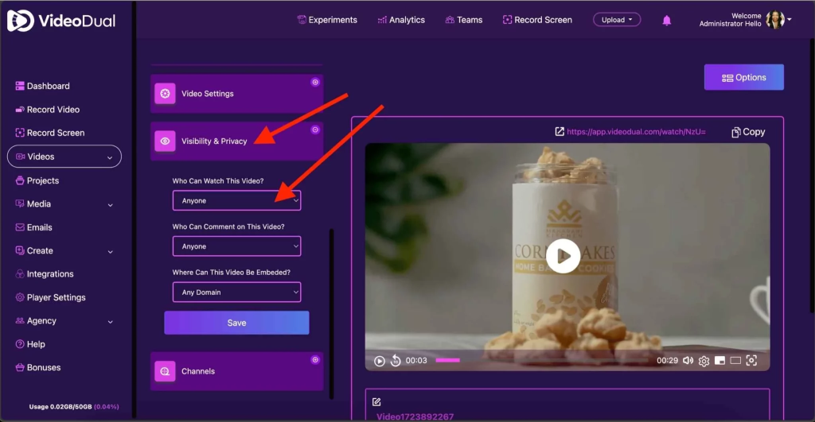Collapse Visibility & Privacy with the minus toggle
Screen dimensions: 815x422
315,130
